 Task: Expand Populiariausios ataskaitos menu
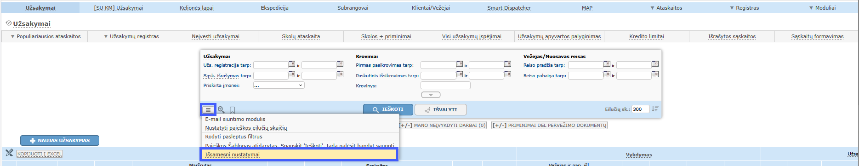click(x=45, y=36)
